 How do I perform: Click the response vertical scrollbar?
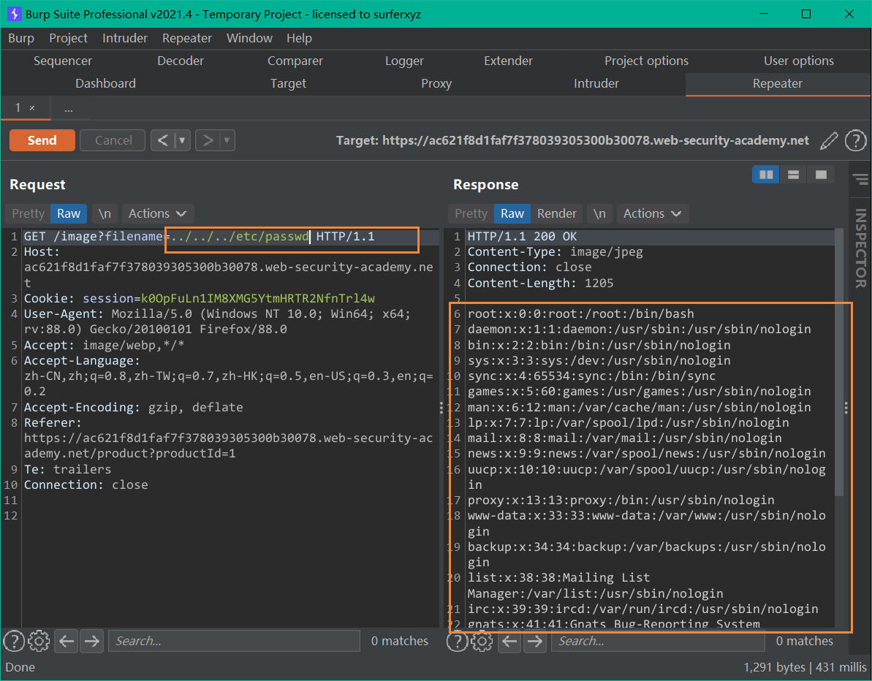839,362
